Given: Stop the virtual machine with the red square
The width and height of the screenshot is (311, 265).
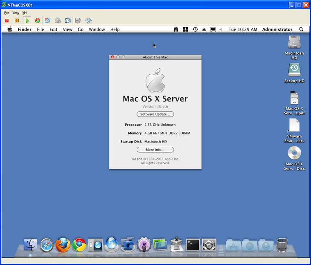Looking at the screenshot, I should pos(7,20).
